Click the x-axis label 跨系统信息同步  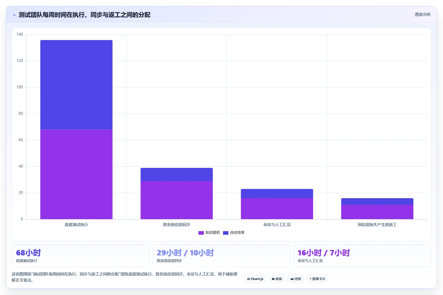[x=177, y=225]
